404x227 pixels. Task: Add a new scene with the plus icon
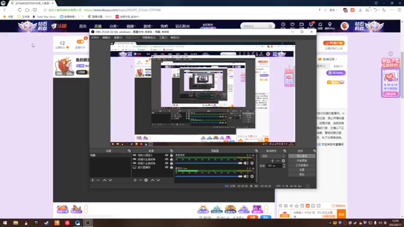[x=92, y=180]
